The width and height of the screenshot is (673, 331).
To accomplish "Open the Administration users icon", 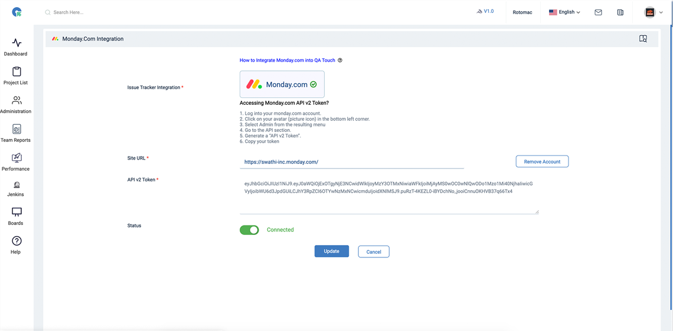I will click(x=17, y=101).
